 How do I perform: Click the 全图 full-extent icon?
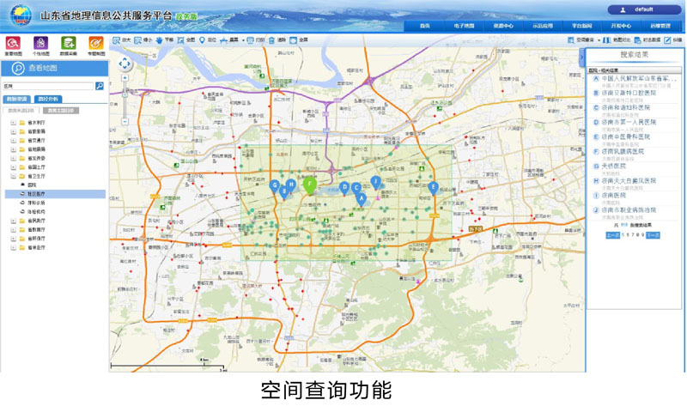coord(180,40)
